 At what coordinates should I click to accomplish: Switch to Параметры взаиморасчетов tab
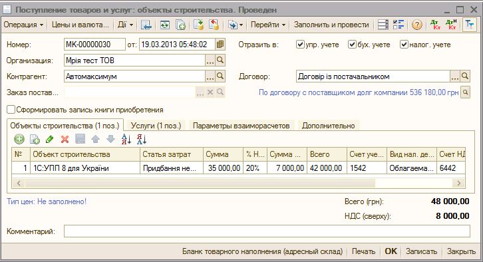[241, 126]
